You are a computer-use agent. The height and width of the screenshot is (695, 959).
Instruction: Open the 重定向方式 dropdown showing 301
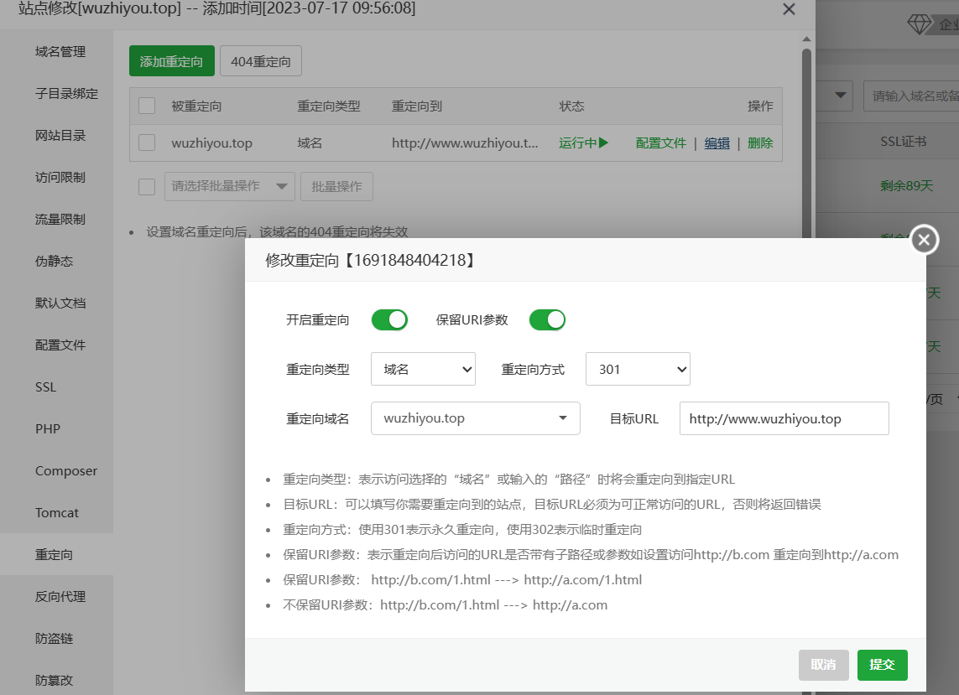pos(638,369)
